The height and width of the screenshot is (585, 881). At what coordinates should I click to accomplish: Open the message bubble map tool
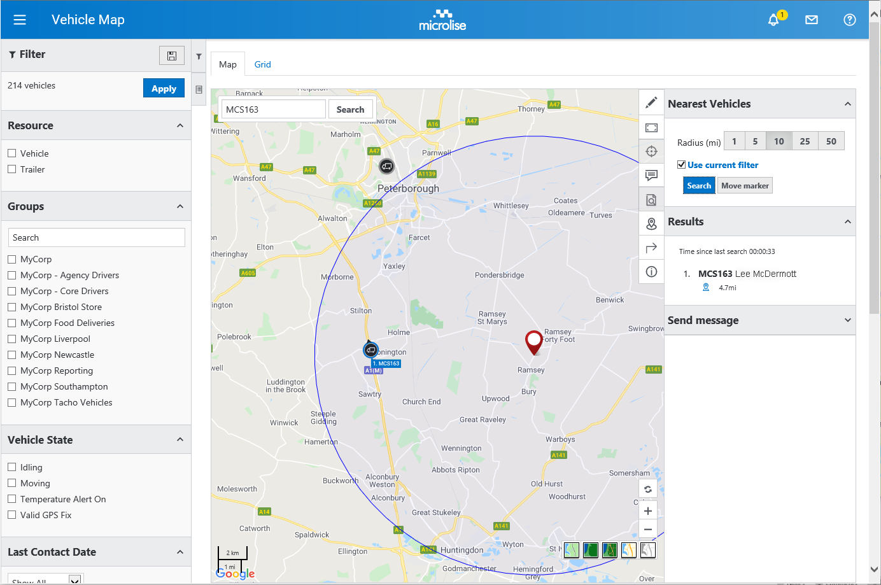[x=651, y=176]
